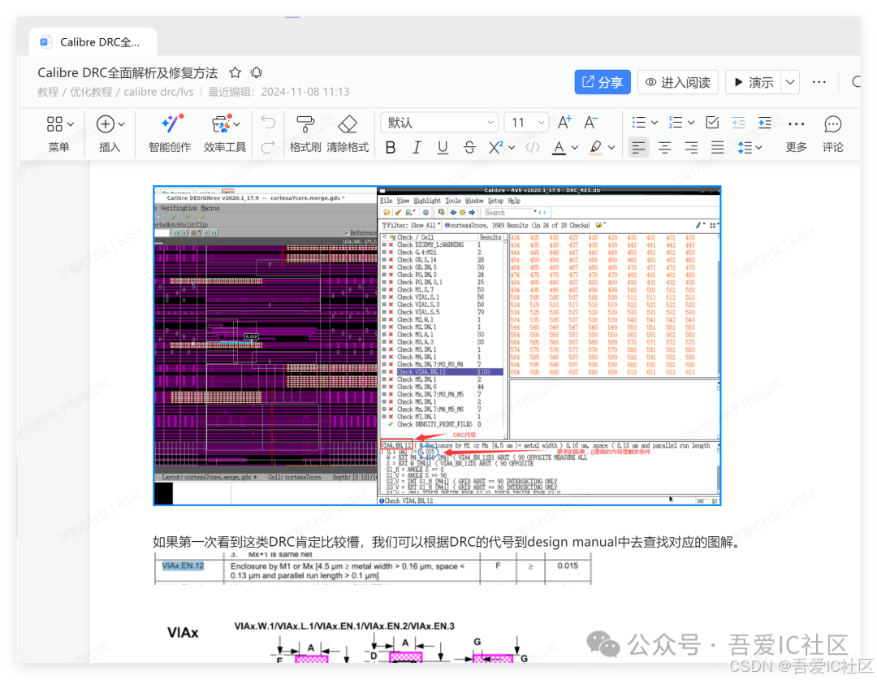This screenshot has height=680, width=877.
Task: Click the 教程 breadcrumb
Action: tap(48, 92)
